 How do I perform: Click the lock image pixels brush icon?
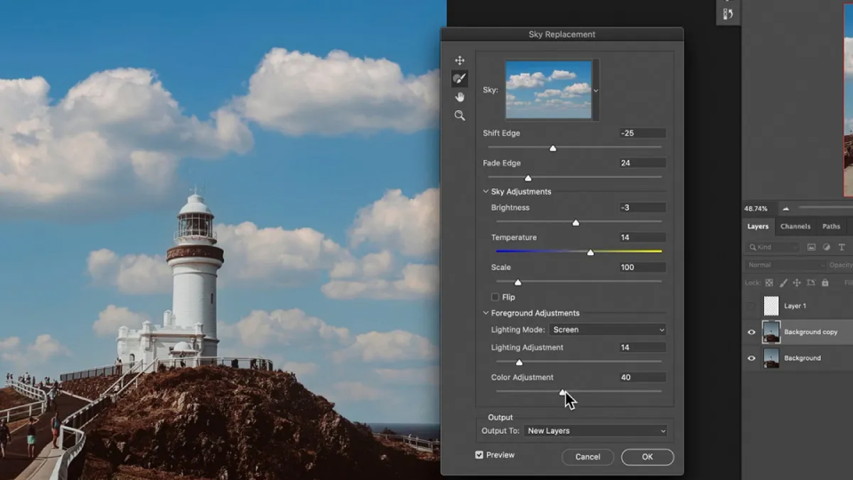[783, 283]
